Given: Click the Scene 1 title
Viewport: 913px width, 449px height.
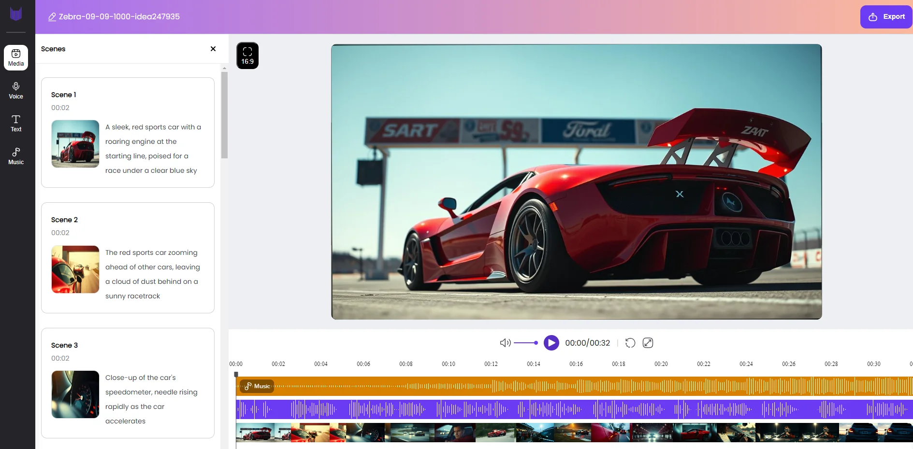Looking at the screenshot, I should pyautogui.click(x=64, y=95).
